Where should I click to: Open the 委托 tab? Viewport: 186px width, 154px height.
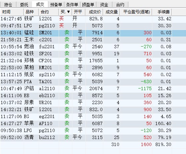pyautogui.click(x=24, y=5)
